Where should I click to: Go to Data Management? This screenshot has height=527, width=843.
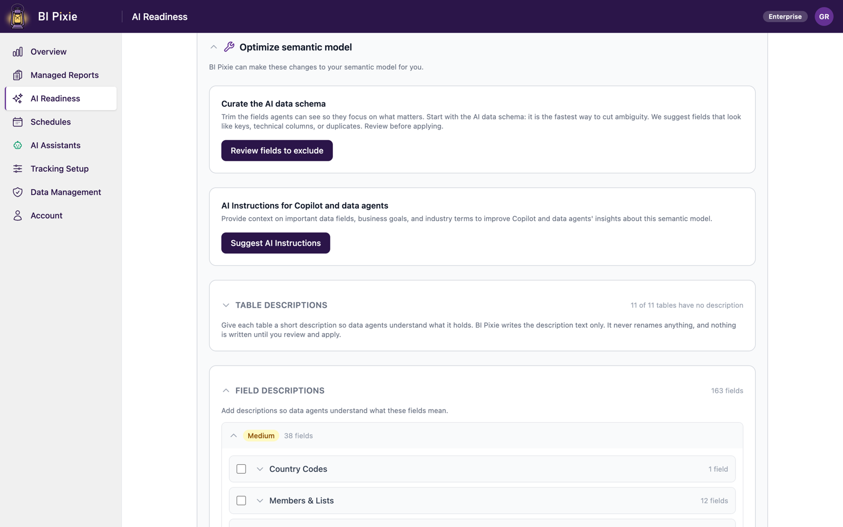pyautogui.click(x=61, y=192)
